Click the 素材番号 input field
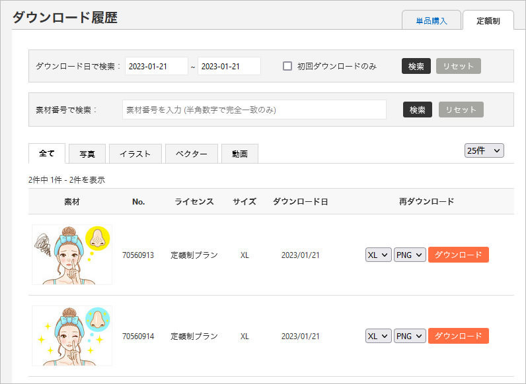 254,110
